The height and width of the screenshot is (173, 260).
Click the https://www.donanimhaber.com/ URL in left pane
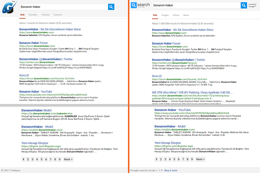click(x=37, y=33)
